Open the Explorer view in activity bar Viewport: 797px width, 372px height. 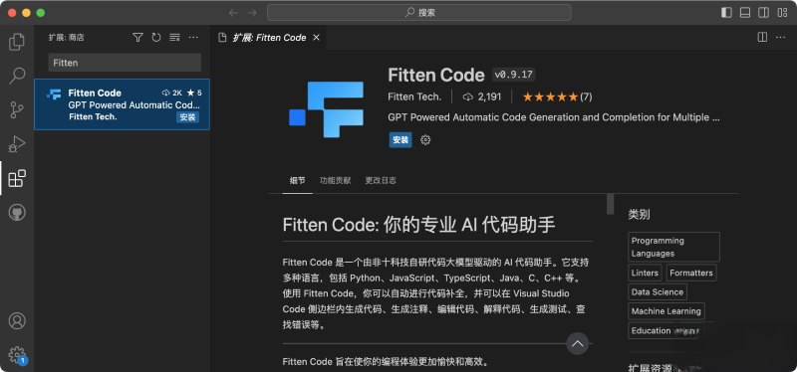17,42
